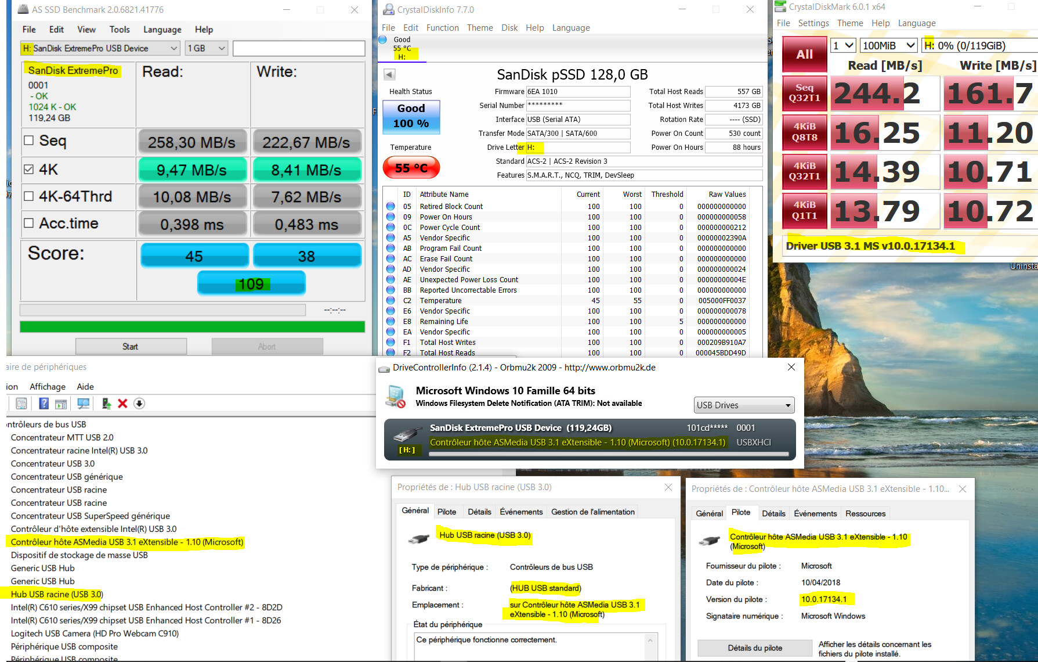This screenshot has height=662, width=1038.
Task: Click the scroll-up arrow in device status box
Action: coord(650,641)
